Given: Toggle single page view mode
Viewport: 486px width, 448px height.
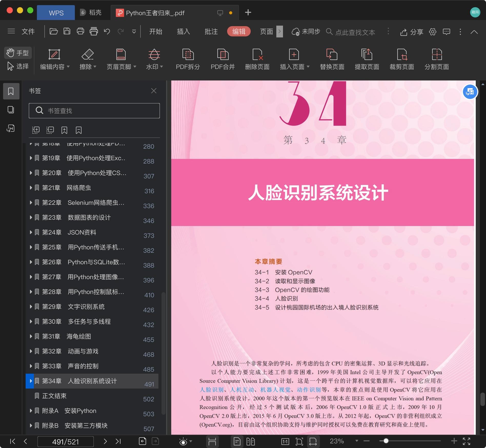Looking at the screenshot, I should [x=237, y=441].
